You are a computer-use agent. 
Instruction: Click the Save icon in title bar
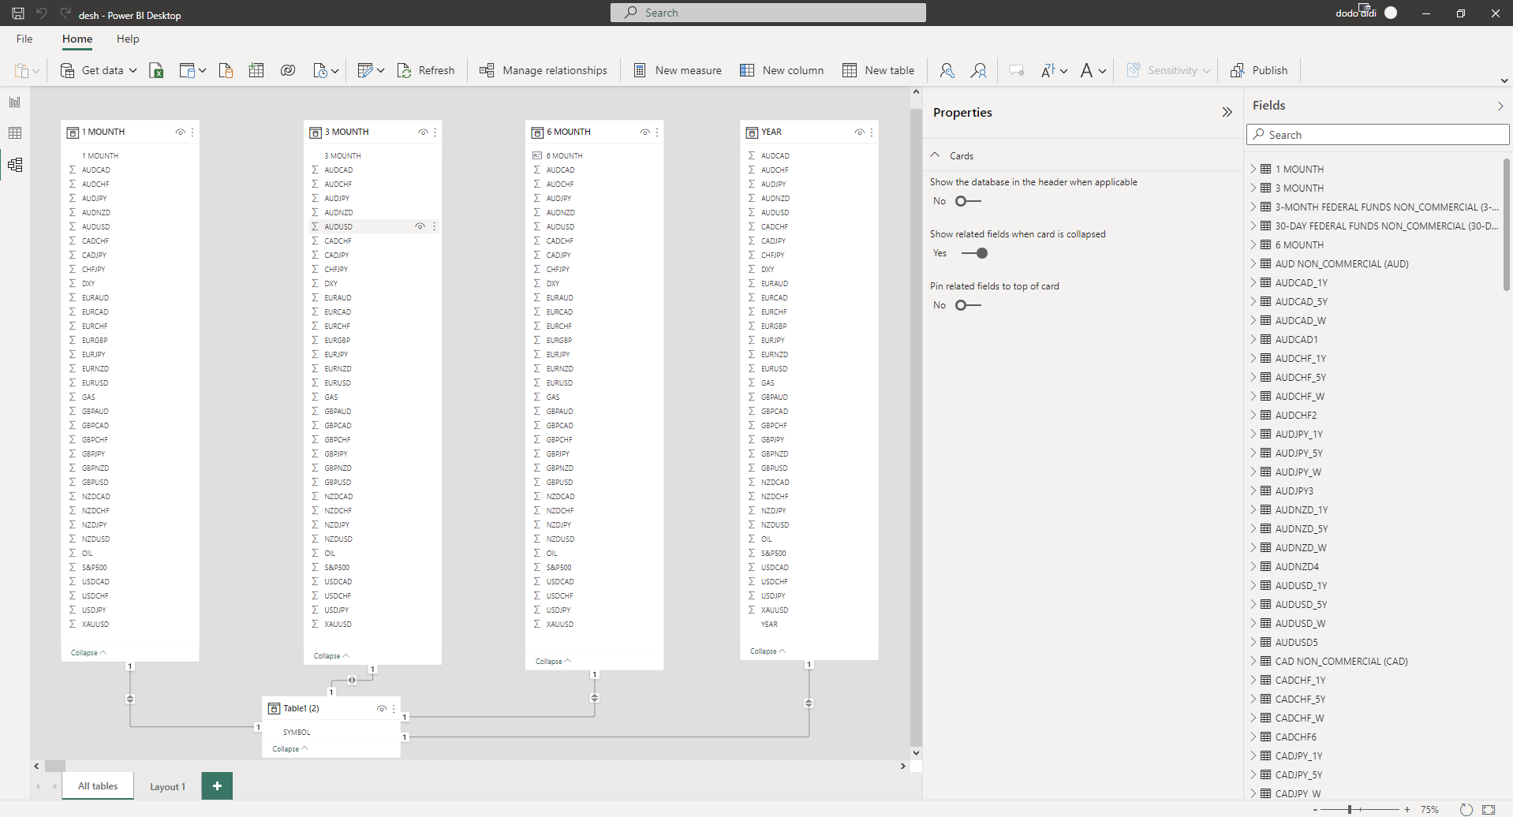17,13
